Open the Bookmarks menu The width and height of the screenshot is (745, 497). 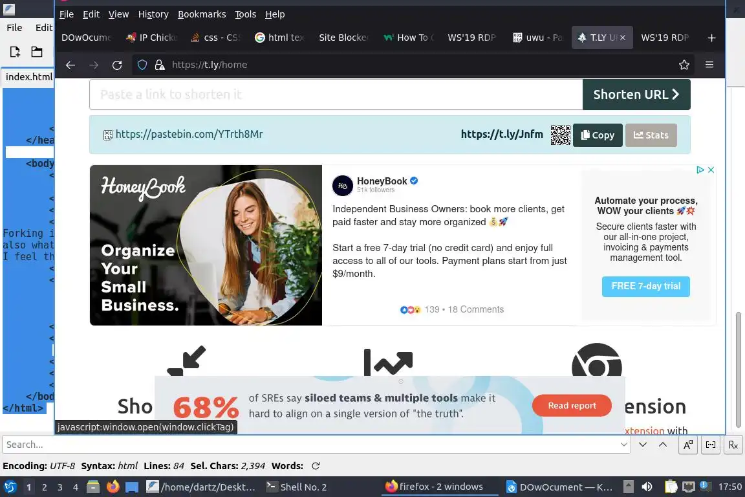click(x=202, y=14)
